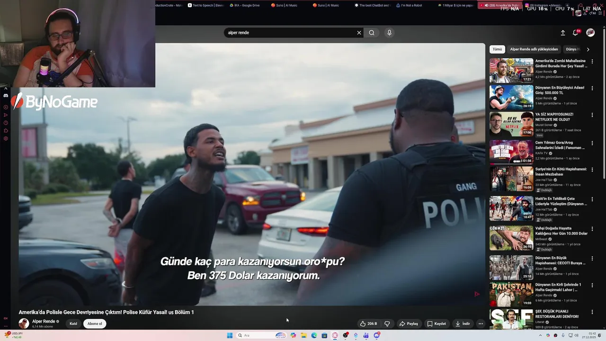Open the USD/JPY widget on taskbar
Image resolution: width=606 pixels, height=341 pixels.
(x=14, y=335)
